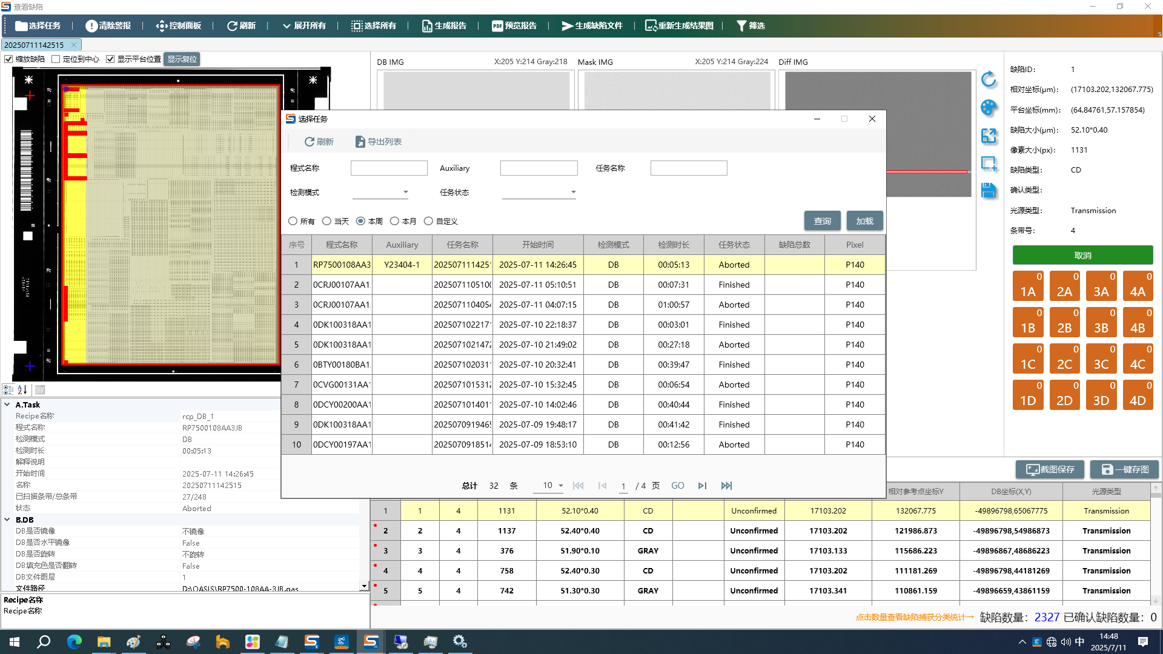This screenshot has height=654, width=1163.
Task: Click the 查询 query button
Action: tap(822, 221)
